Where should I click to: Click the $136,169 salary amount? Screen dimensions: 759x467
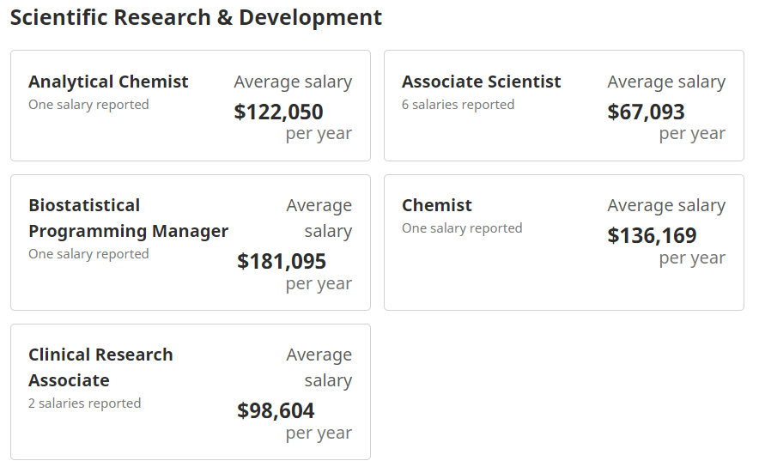pos(652,235)
